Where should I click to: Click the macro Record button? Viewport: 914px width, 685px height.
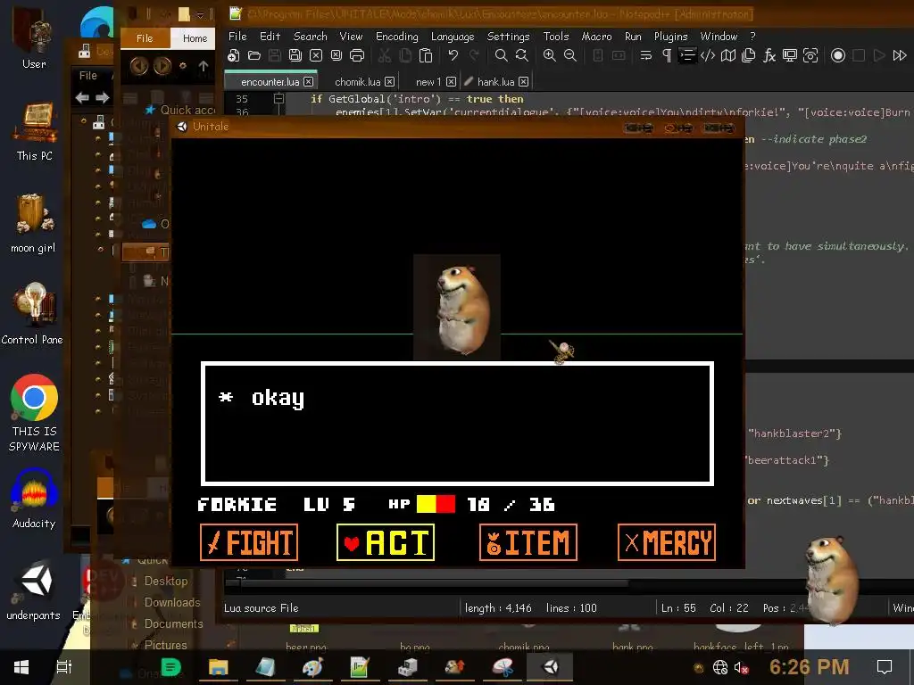click(x=837, y=55)
